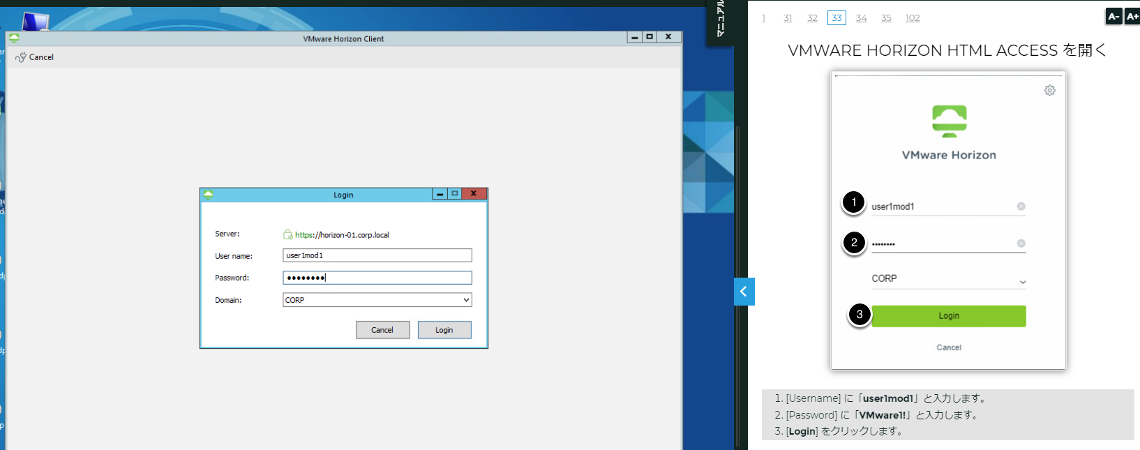
Task: Click the Cancel button in Login dialog
Action: 382,330
